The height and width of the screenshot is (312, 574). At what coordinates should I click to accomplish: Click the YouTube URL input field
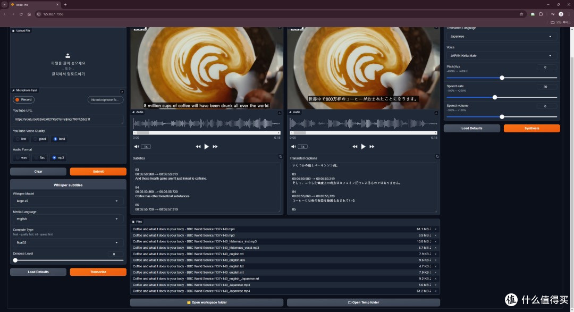coord(68,120)
